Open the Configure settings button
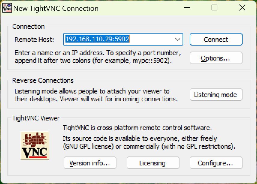 coord(216,163)
